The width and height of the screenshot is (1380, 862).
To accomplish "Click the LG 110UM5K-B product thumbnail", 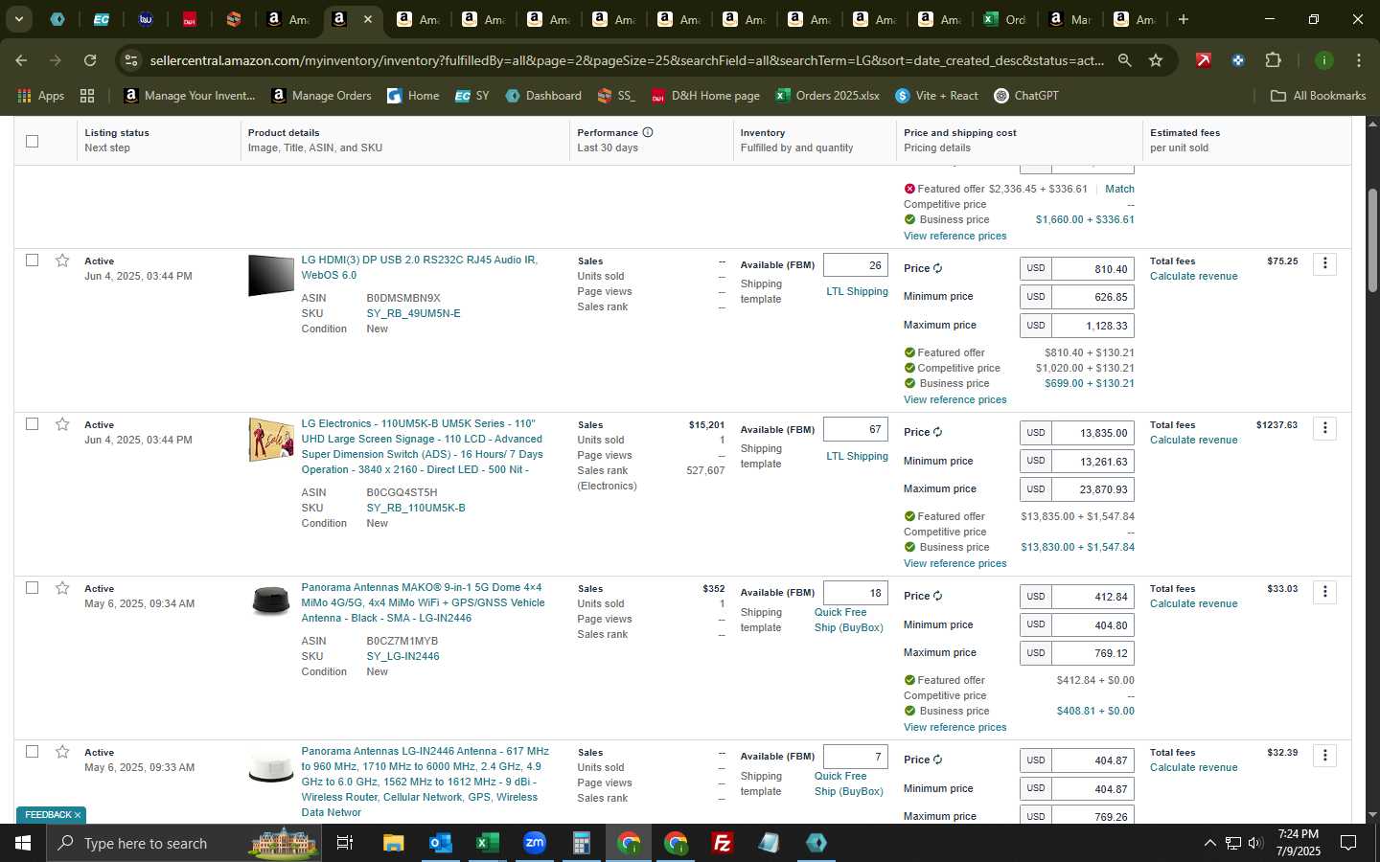I will [x=270, y=440].
